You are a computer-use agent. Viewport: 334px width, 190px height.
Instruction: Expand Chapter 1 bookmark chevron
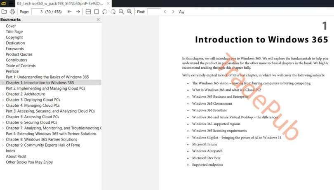3,83
